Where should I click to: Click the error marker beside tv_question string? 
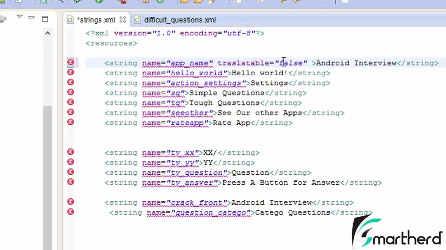[x=70, y=172]
